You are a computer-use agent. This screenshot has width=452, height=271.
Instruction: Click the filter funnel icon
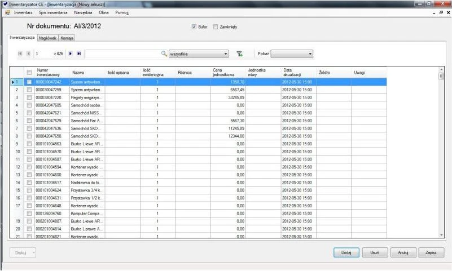239,54
